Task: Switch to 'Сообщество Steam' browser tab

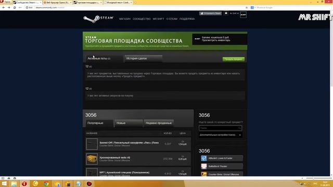Action: tap(27, 2)
